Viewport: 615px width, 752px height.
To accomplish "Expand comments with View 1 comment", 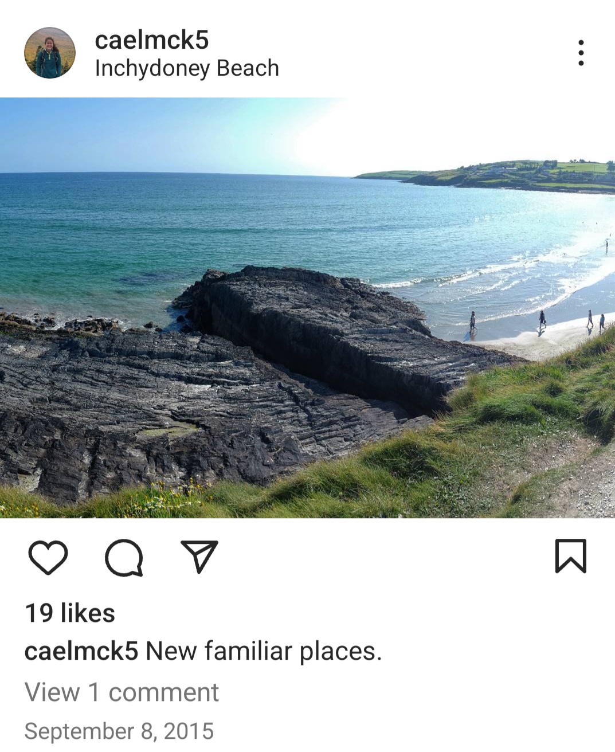I will (122, 692).
